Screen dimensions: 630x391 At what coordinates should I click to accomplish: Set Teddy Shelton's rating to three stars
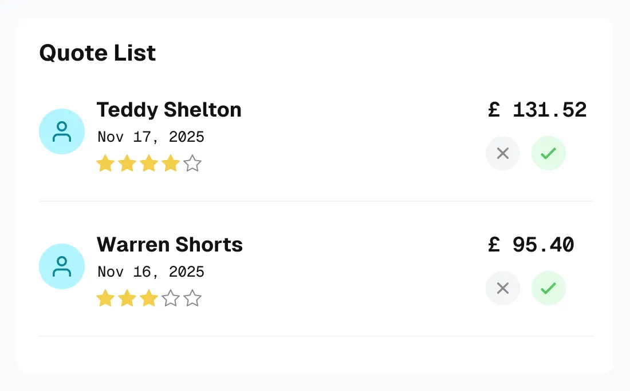pyautogui.click(x=149, y=164)
